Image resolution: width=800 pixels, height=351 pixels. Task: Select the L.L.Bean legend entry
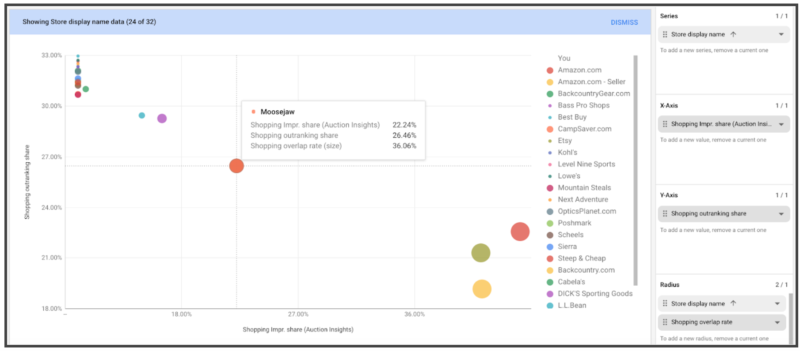click(x=567, y=306)
